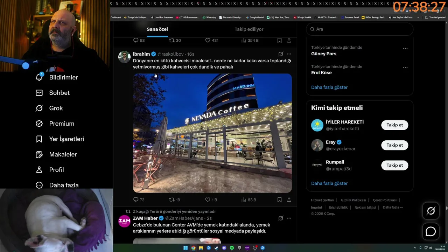Bookmark the top tweet with 431 likes
This screenshot has height=252, width=448.
pos(279,40)
